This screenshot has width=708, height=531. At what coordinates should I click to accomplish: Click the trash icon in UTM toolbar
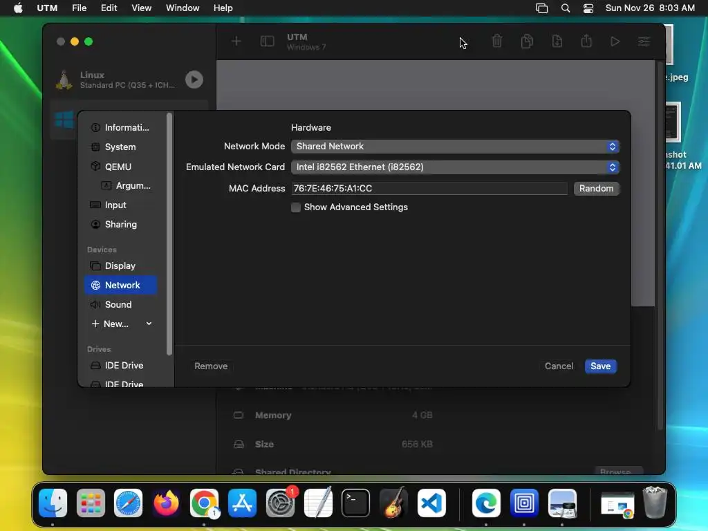(x=497, y=41)
